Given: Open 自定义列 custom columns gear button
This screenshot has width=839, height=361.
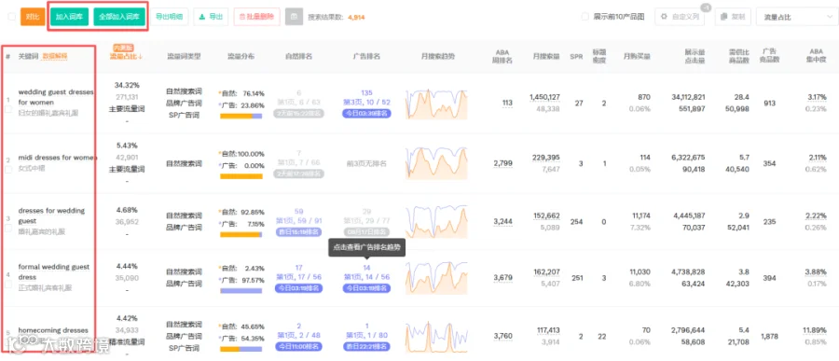Looking at the screenshot, I should coord(679,17).
